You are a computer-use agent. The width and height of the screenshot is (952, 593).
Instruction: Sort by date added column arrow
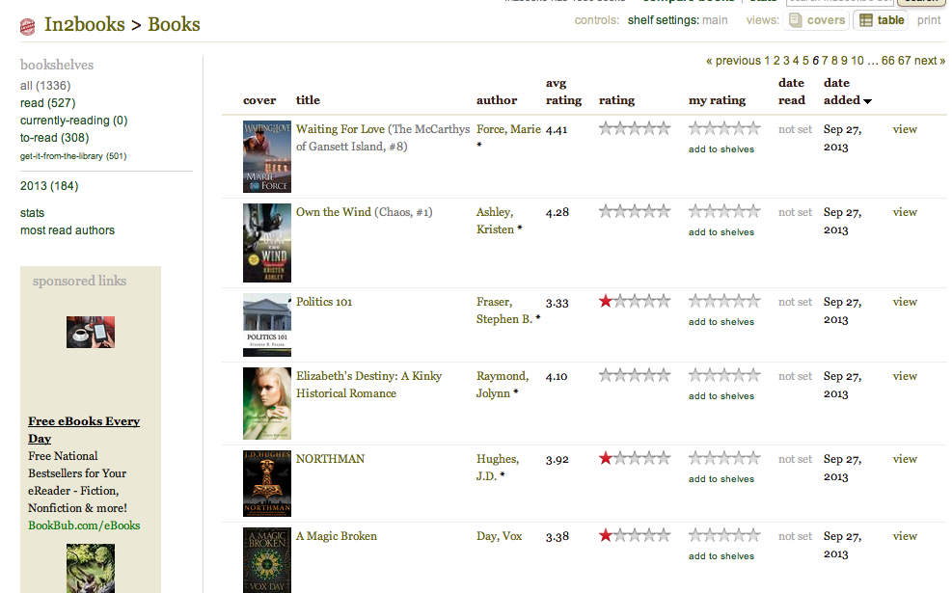coord(868,101)
